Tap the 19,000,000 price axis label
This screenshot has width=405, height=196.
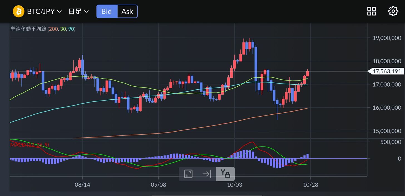[387, 38]
